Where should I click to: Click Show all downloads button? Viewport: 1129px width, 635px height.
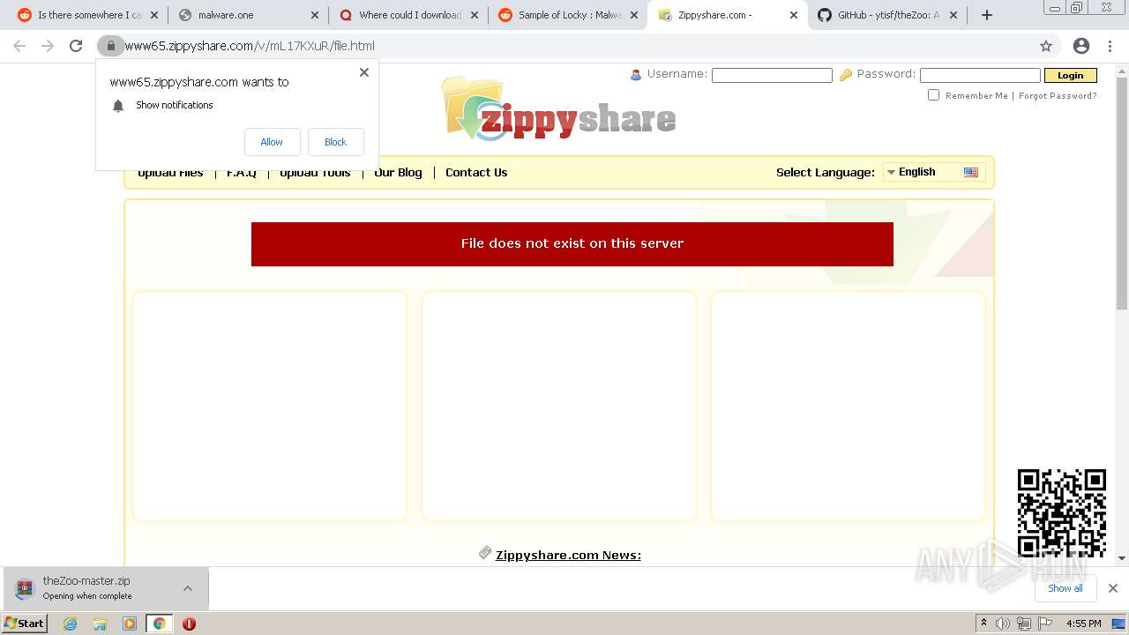pos(1065,588)
